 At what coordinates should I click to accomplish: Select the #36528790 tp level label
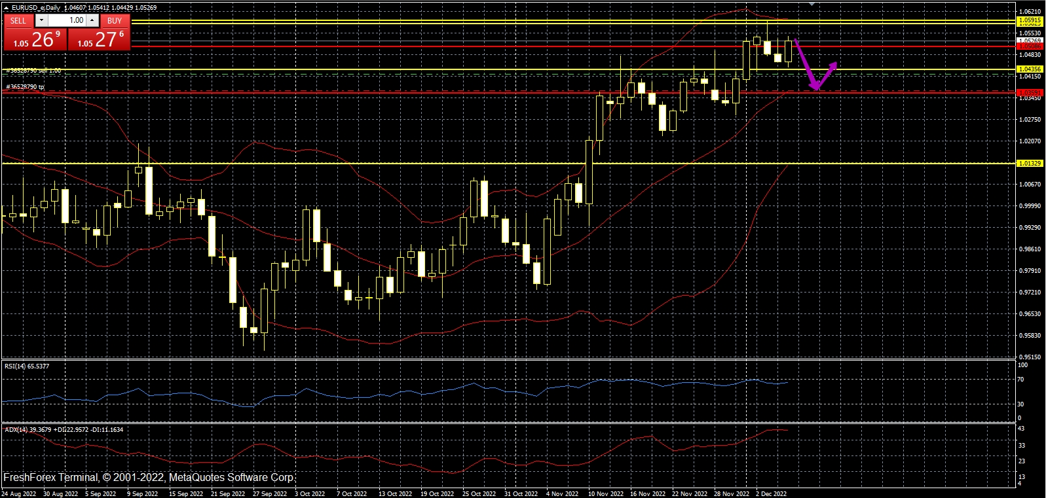pos(25,87)
